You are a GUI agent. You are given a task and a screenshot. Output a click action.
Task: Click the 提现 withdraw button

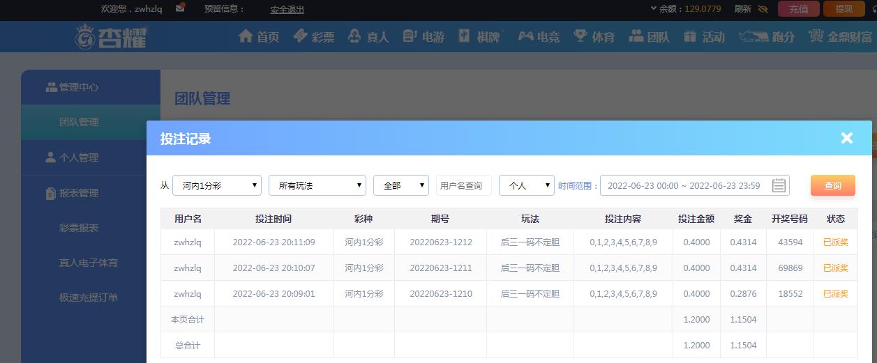(x=844, y=9)
